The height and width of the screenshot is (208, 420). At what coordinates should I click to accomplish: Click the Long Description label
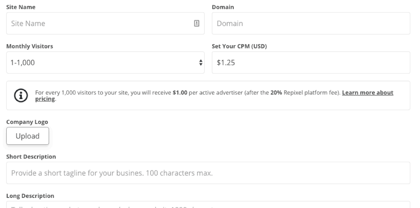pyautogui.click(x=30, y=196)
